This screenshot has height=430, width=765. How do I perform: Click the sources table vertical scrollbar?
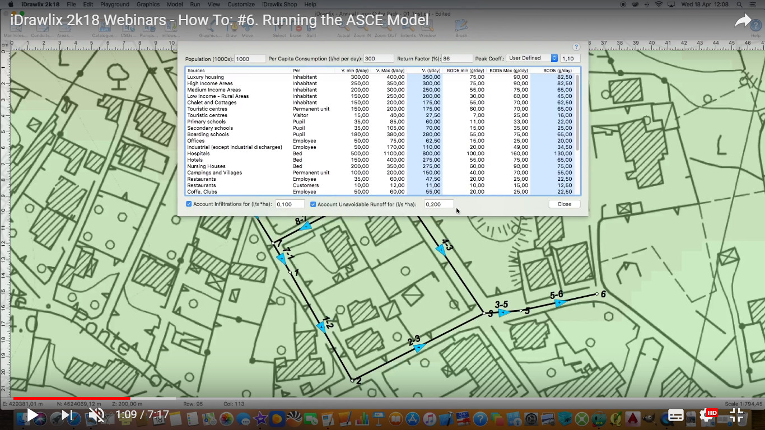click(x=577, y=112)
